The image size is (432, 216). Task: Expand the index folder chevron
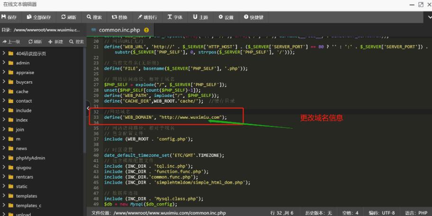(4, 120)
